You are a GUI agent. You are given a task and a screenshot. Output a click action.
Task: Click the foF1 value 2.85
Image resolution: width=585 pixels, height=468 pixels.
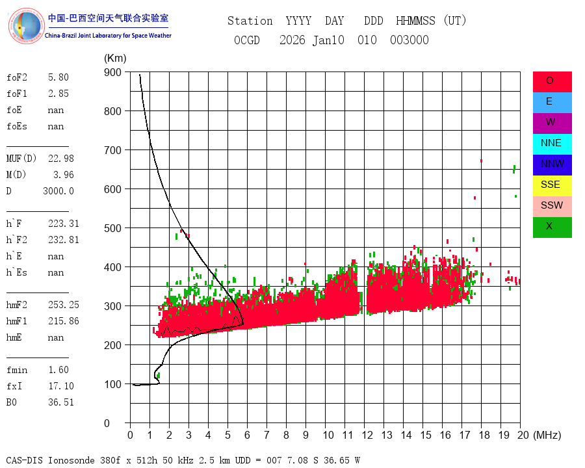[x=58, y=94]
